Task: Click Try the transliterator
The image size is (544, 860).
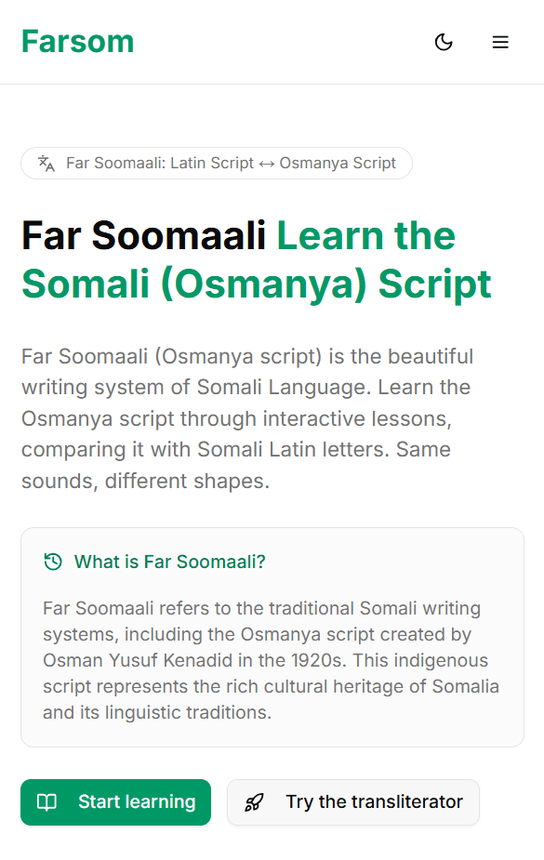Action: pyautogui.click(x=352, y=801)
